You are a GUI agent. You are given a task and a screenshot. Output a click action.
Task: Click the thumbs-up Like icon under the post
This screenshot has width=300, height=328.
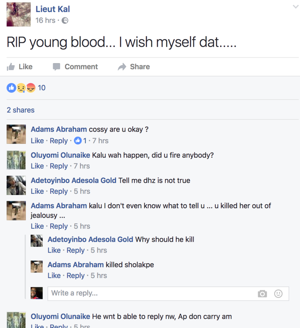coord(11,67)
